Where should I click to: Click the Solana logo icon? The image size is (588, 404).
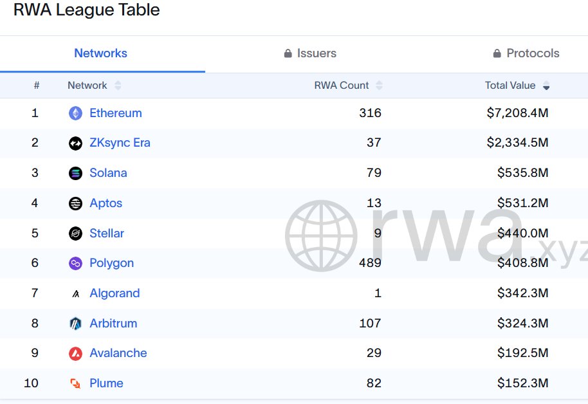(x=75, y=173)
